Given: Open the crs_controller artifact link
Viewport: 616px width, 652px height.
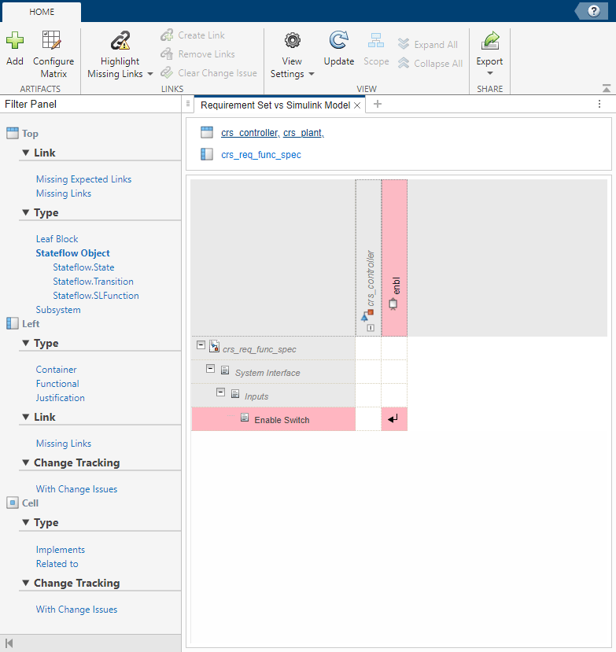Looking at the screenshot, I should (x=249, y=133).
